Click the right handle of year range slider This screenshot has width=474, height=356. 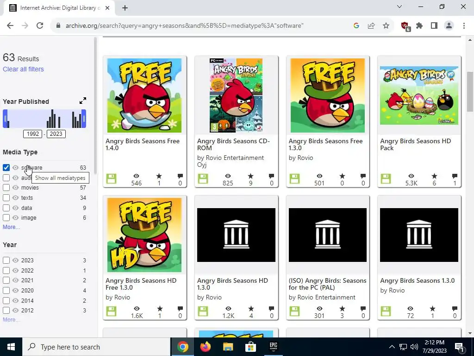coord(84,119)
